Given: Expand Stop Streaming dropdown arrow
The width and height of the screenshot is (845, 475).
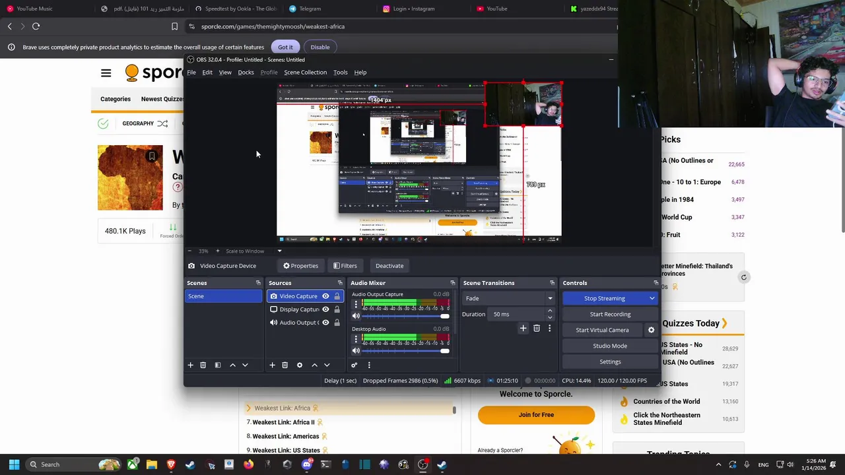Looking at the screenshot, I should [x=652, y=298].
